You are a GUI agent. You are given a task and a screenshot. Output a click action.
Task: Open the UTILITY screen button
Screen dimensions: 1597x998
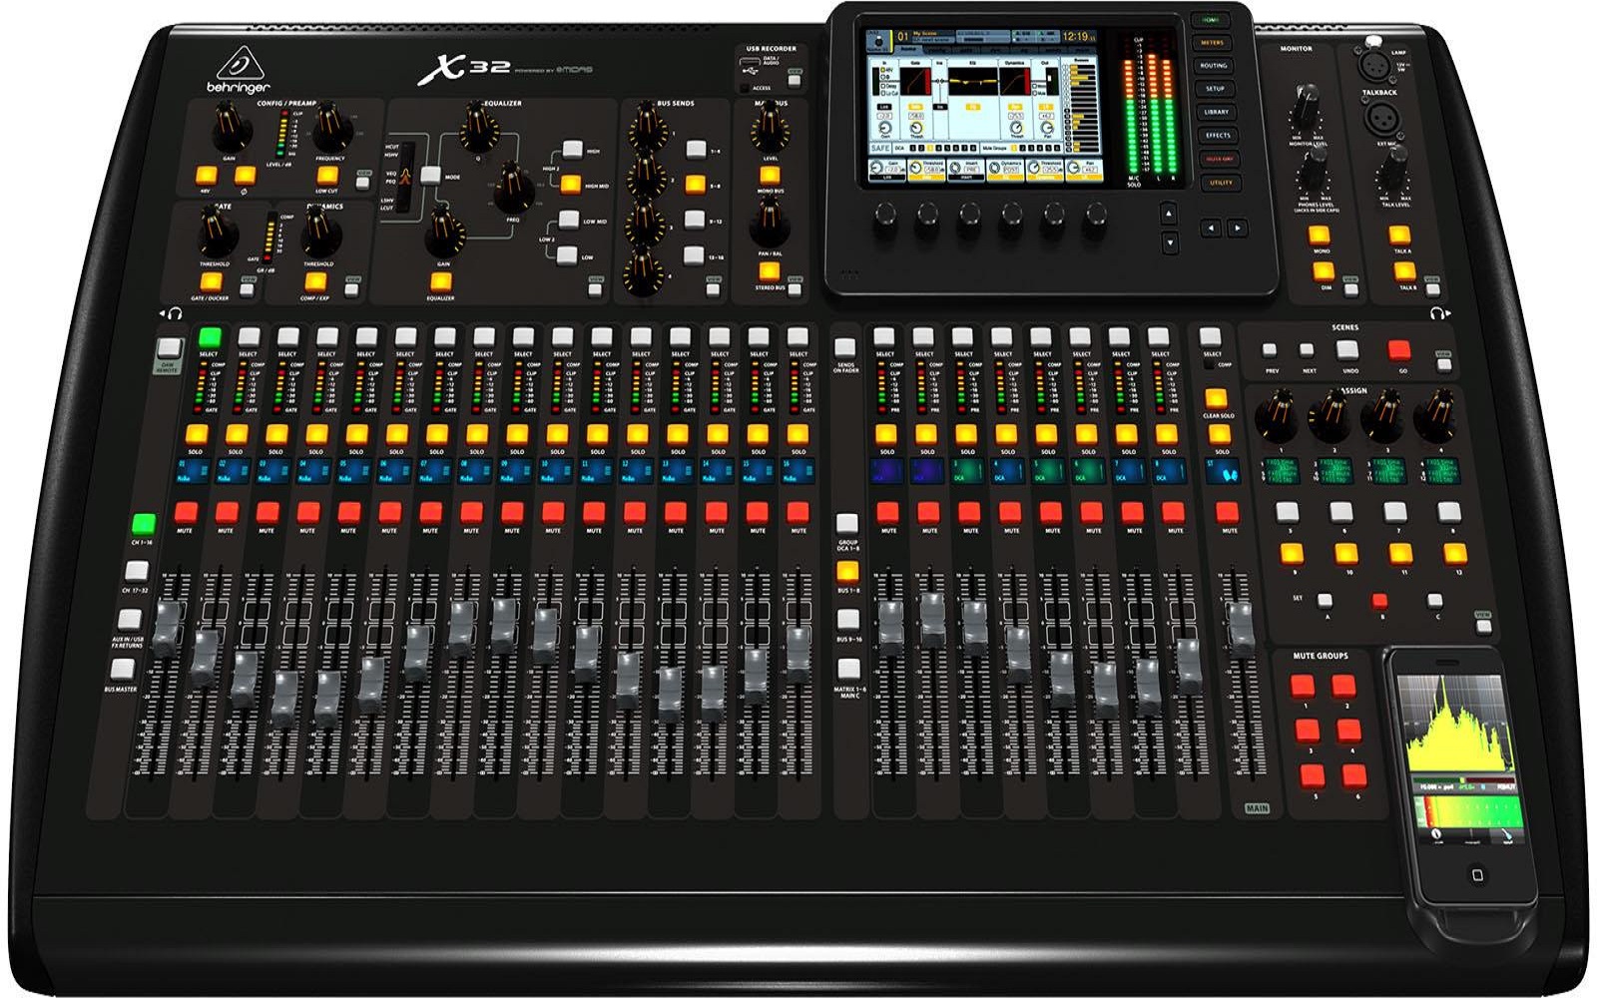click(1221, 183)
